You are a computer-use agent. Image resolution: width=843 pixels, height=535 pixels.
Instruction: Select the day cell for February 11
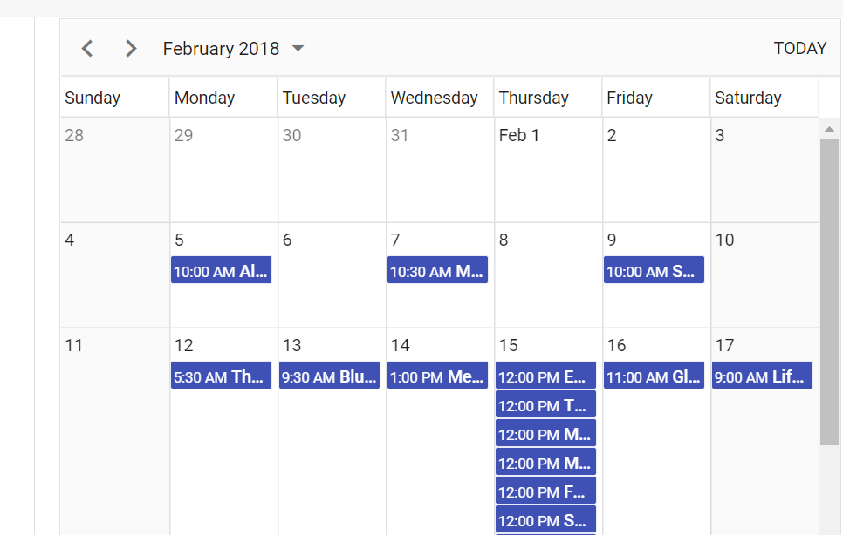(115, 431)
